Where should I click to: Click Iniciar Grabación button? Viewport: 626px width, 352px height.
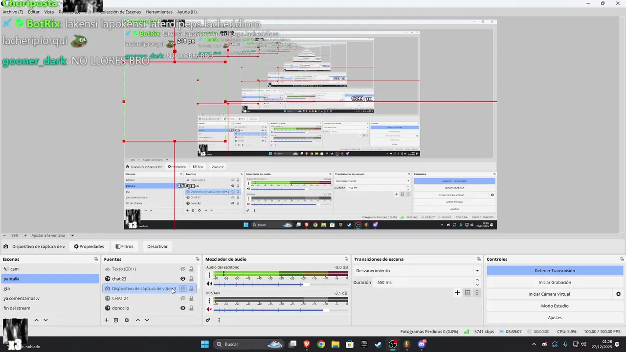[555, 282]
